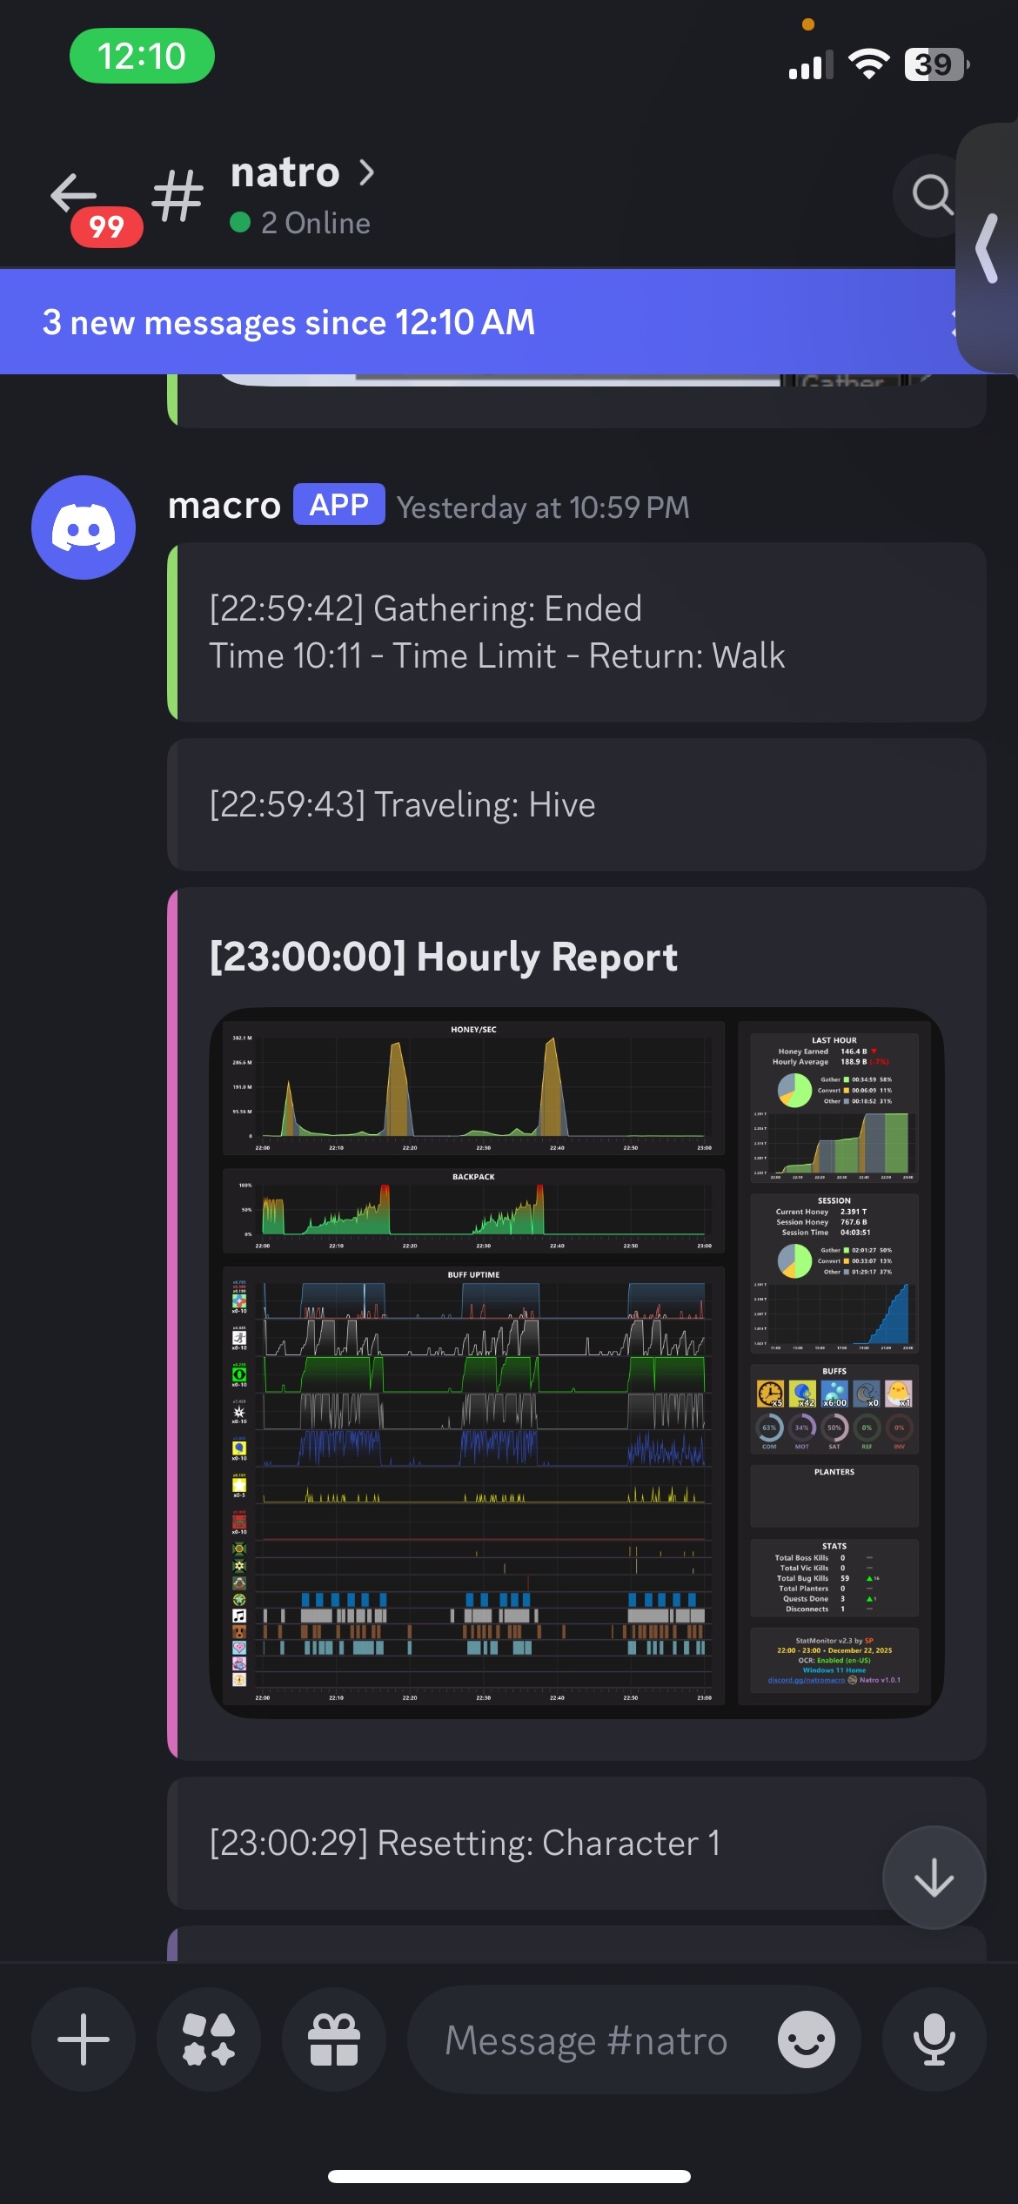This screenshot has height=2204, width=1018.
Task: Tap the natro channel name header
Action: [x=285, y=172]
